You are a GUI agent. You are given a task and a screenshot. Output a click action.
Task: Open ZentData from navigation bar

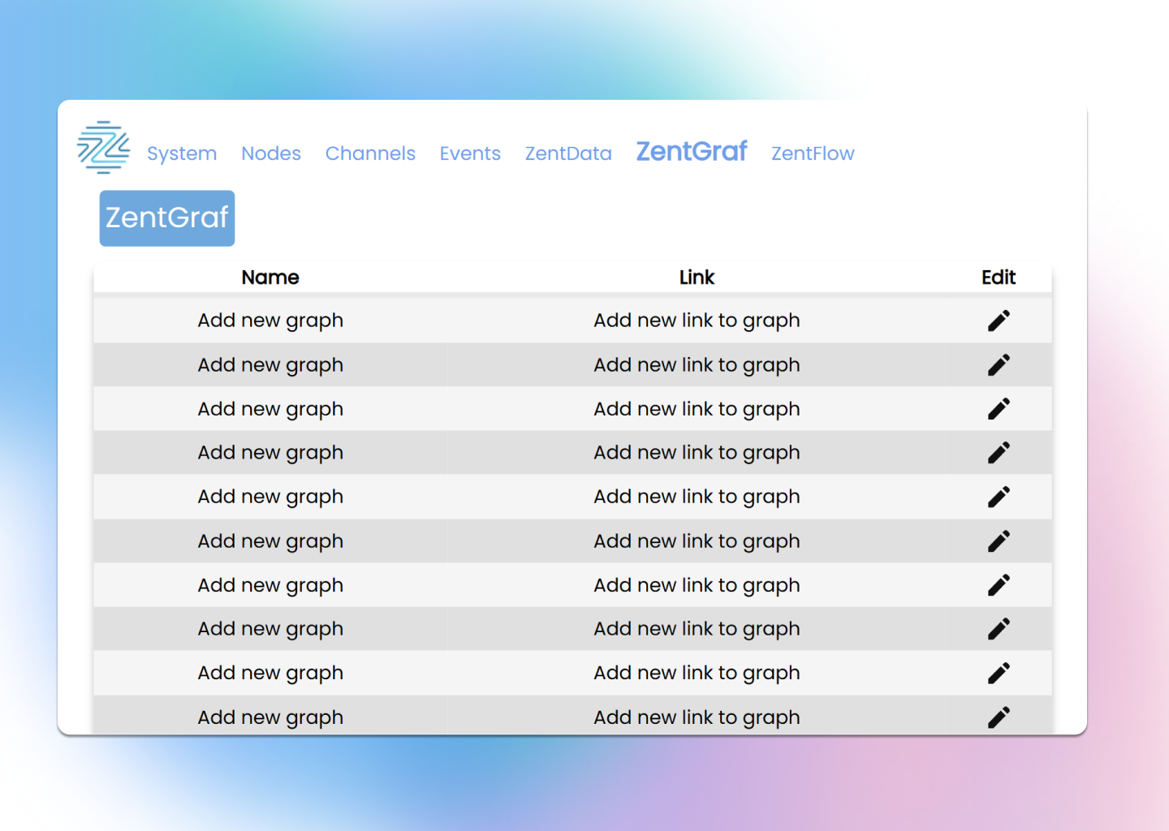pyautogui.click(x=568, y=153)
